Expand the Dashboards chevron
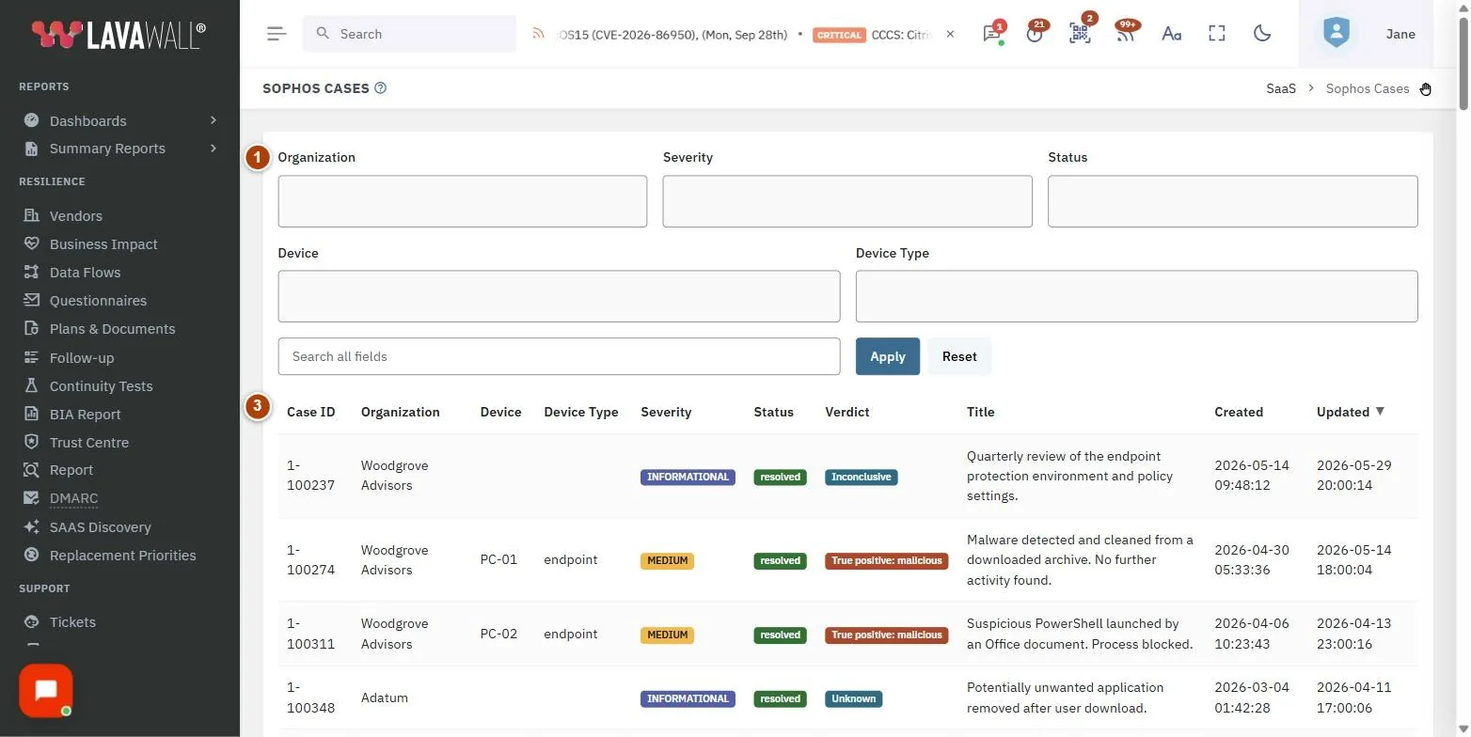 pos(214,120)
